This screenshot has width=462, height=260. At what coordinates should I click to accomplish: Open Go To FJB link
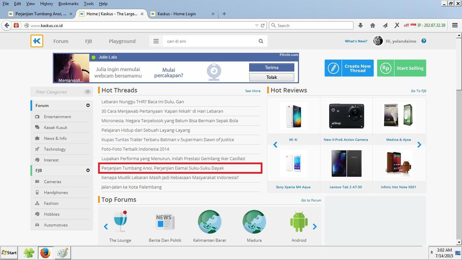point(418,91)
